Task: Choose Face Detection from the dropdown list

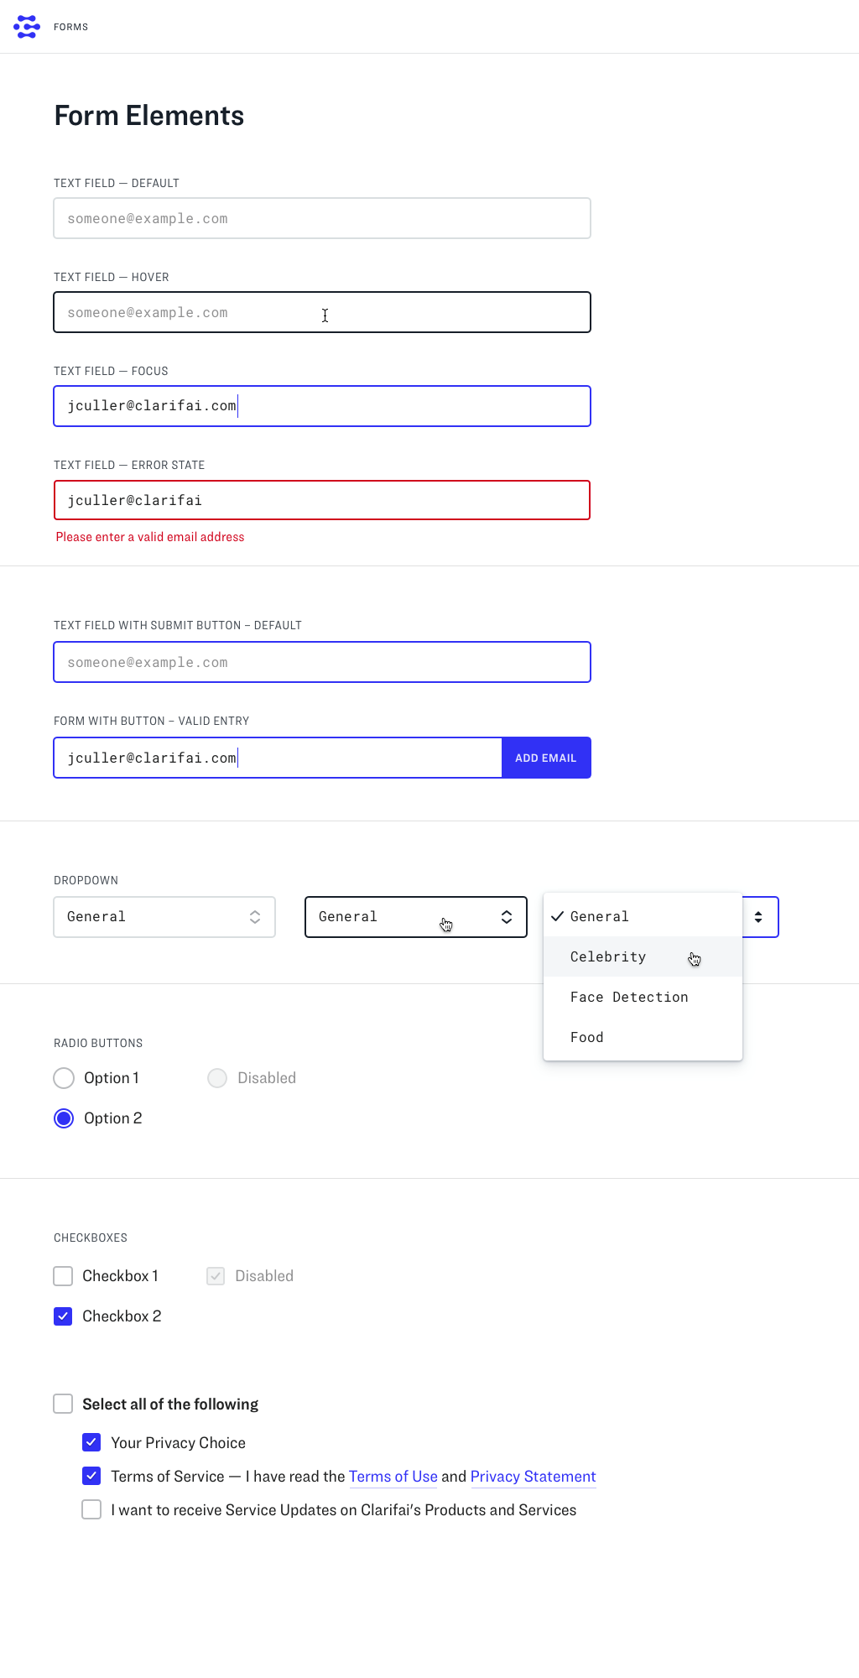Action: tap(629, 998)
